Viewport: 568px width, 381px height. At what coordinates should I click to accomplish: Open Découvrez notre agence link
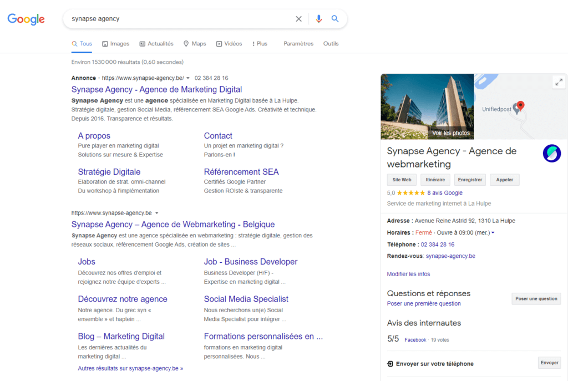pos(123,299)
